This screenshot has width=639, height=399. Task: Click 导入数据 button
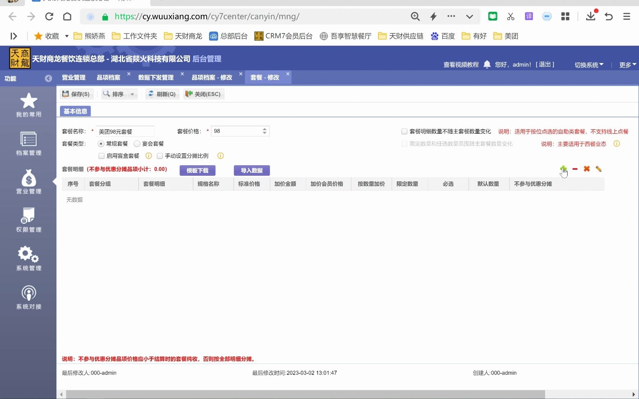click(252, 170)
